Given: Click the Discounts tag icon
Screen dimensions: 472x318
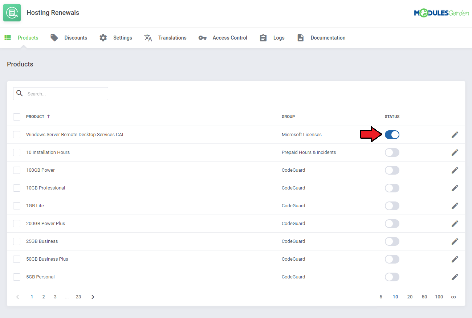Looking at the screenshot, I should point(54,38).
